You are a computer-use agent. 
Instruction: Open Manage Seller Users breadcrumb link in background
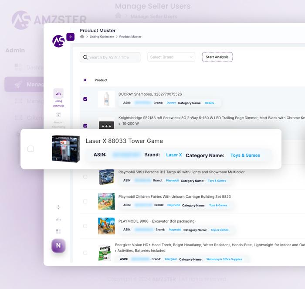pos(154,17)
